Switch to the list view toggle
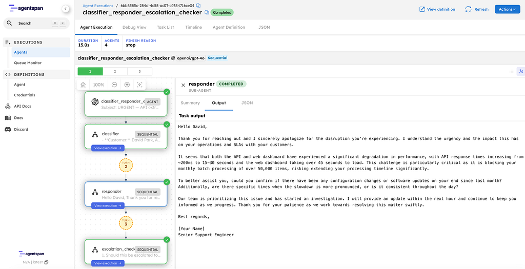The image size is (525, 269). (x=511, y=72)
